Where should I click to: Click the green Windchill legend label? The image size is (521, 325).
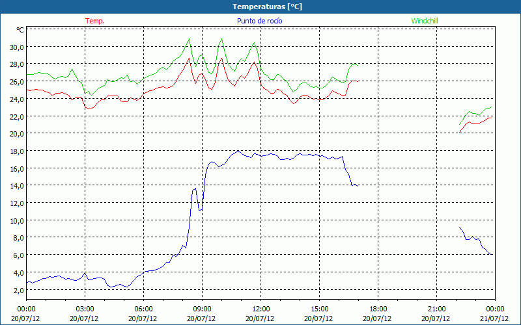425,21
